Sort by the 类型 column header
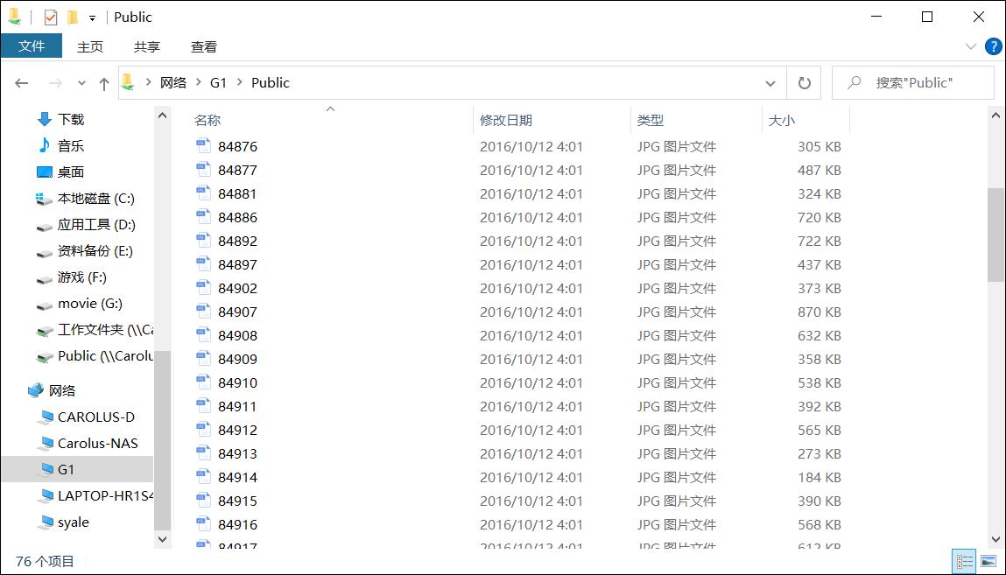This screenshot has width=1006, height=575. [650, 120]
